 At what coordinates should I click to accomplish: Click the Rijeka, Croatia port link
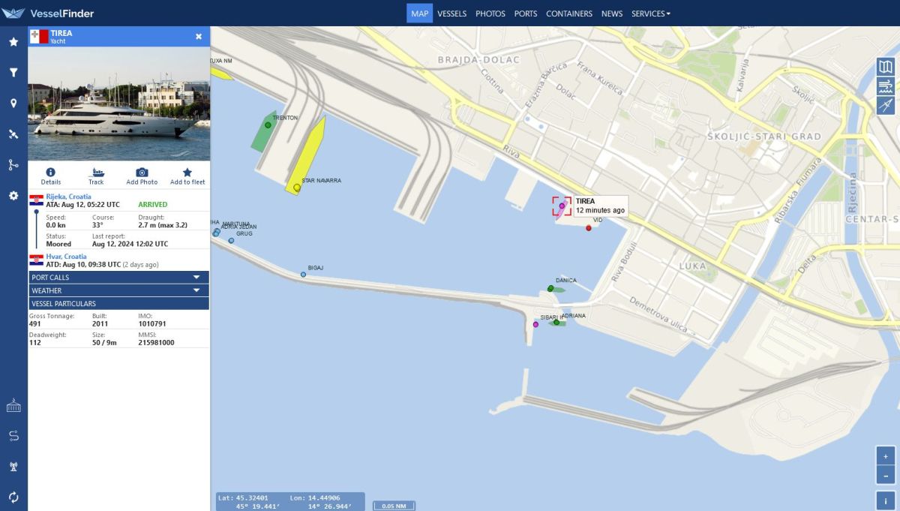pos(68,197)
